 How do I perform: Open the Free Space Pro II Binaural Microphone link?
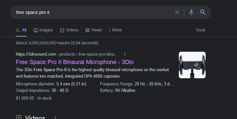(75, 62)
